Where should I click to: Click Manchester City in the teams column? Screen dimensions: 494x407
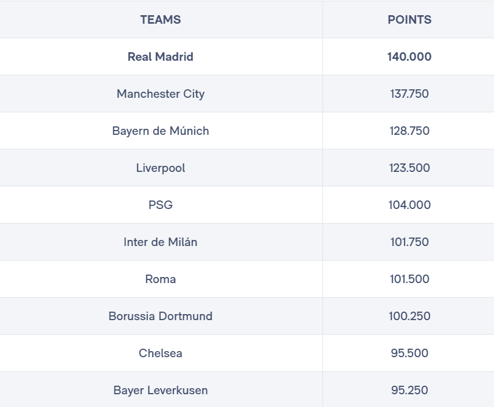click(x=161, y=94)
